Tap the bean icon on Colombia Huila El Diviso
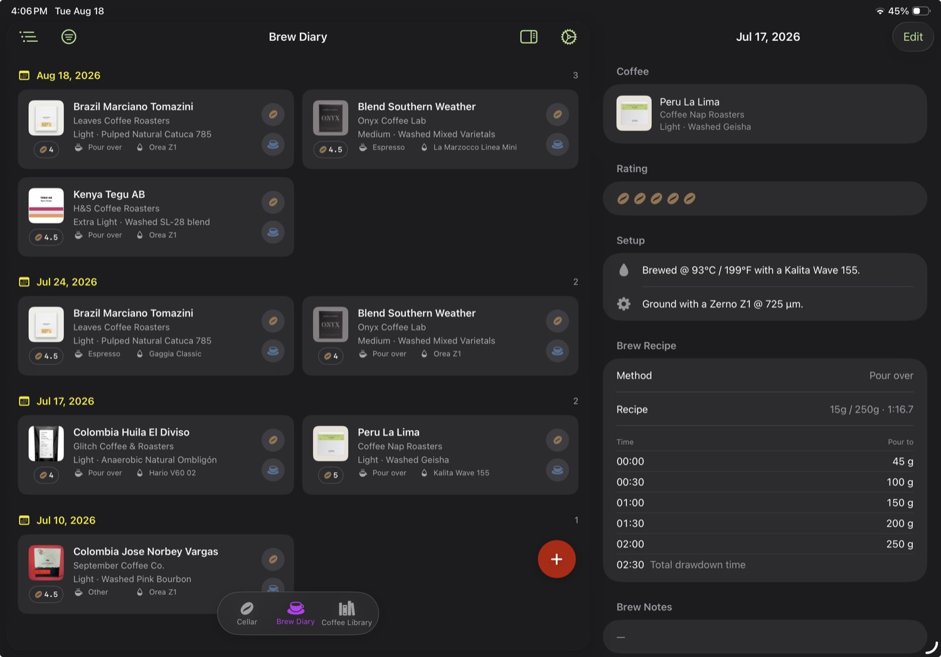941x657 pixels. [273, 440]
